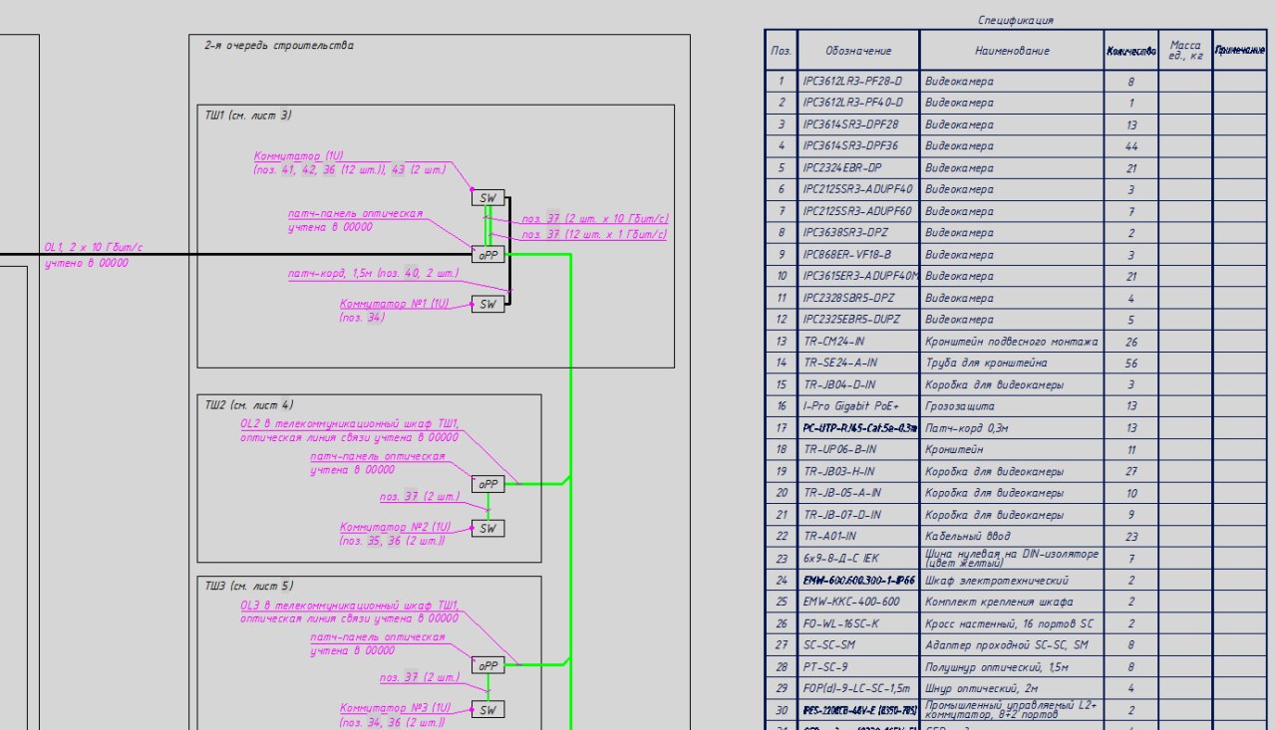Select the oPP block in ТШ2 cabinet

point(487,485)
